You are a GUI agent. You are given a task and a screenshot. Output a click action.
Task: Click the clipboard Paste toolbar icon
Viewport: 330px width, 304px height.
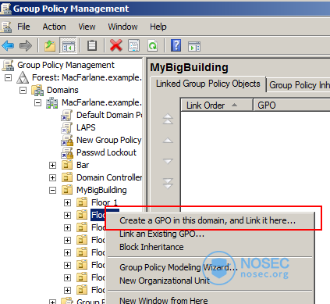[x=92, y=45]
